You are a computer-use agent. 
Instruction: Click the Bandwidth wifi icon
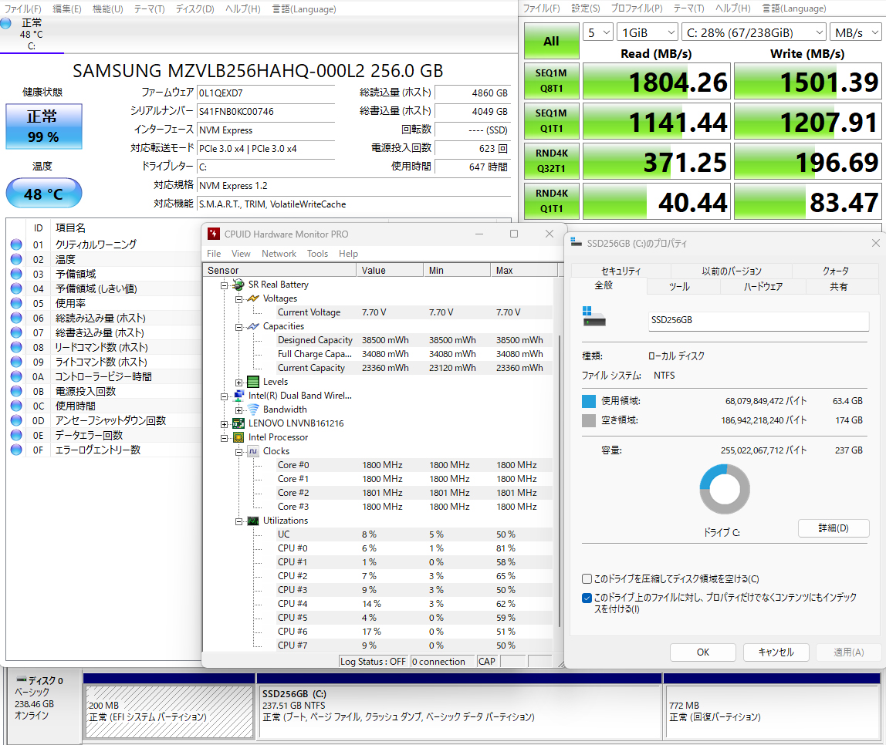click(253, 410)
